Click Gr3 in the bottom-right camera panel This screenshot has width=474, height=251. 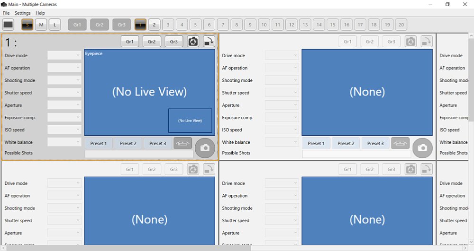[x=392, y=169]
